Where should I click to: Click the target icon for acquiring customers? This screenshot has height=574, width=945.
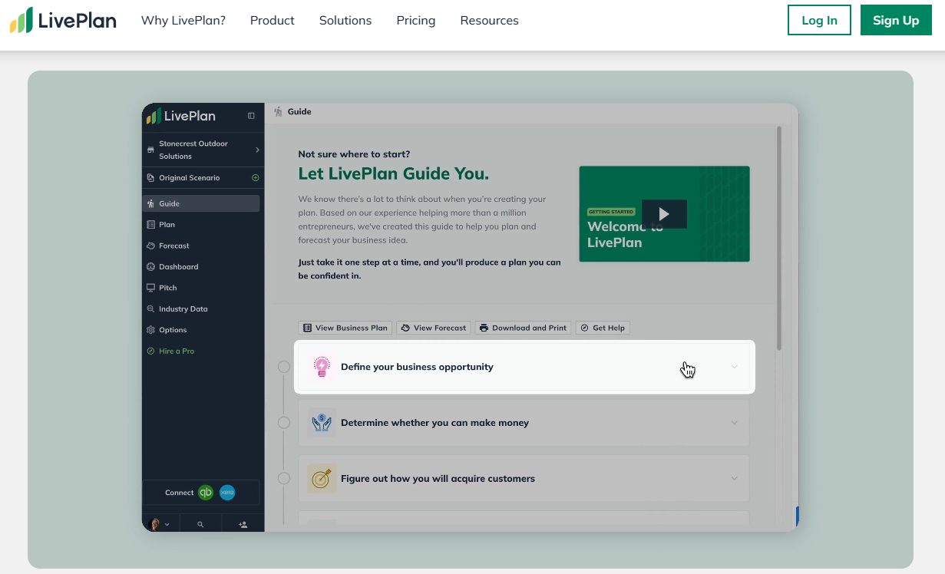tap(322, 479)
